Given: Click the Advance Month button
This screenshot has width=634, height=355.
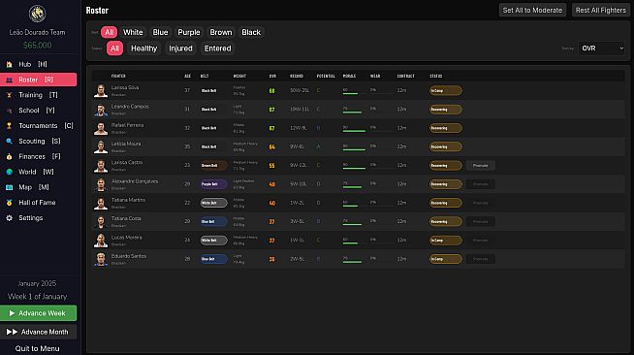Looking at the screenshot, I should tap(39, 332).
